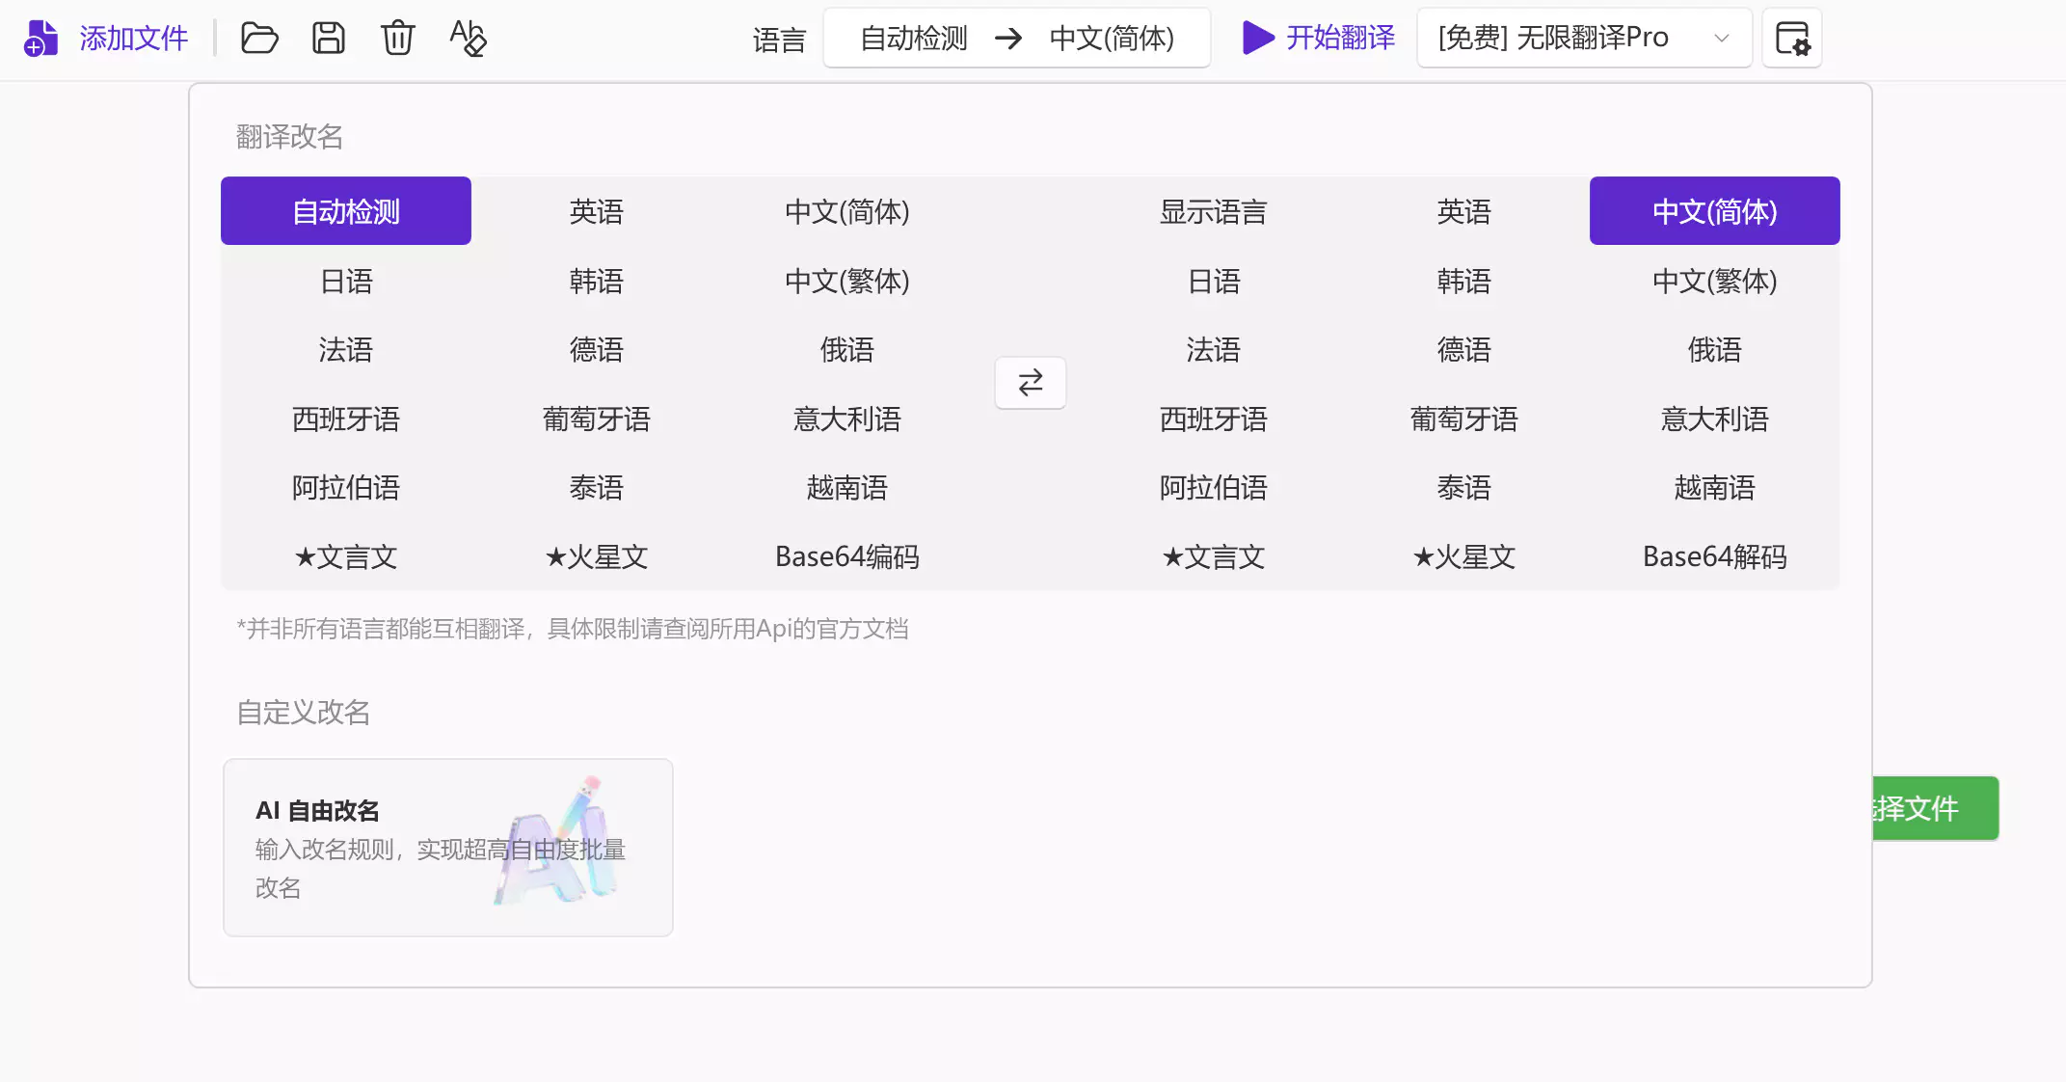Screen dimensions: 2066x1082
Task: Choose 显示语言 as target language
Action: [x=1213, y=211]
